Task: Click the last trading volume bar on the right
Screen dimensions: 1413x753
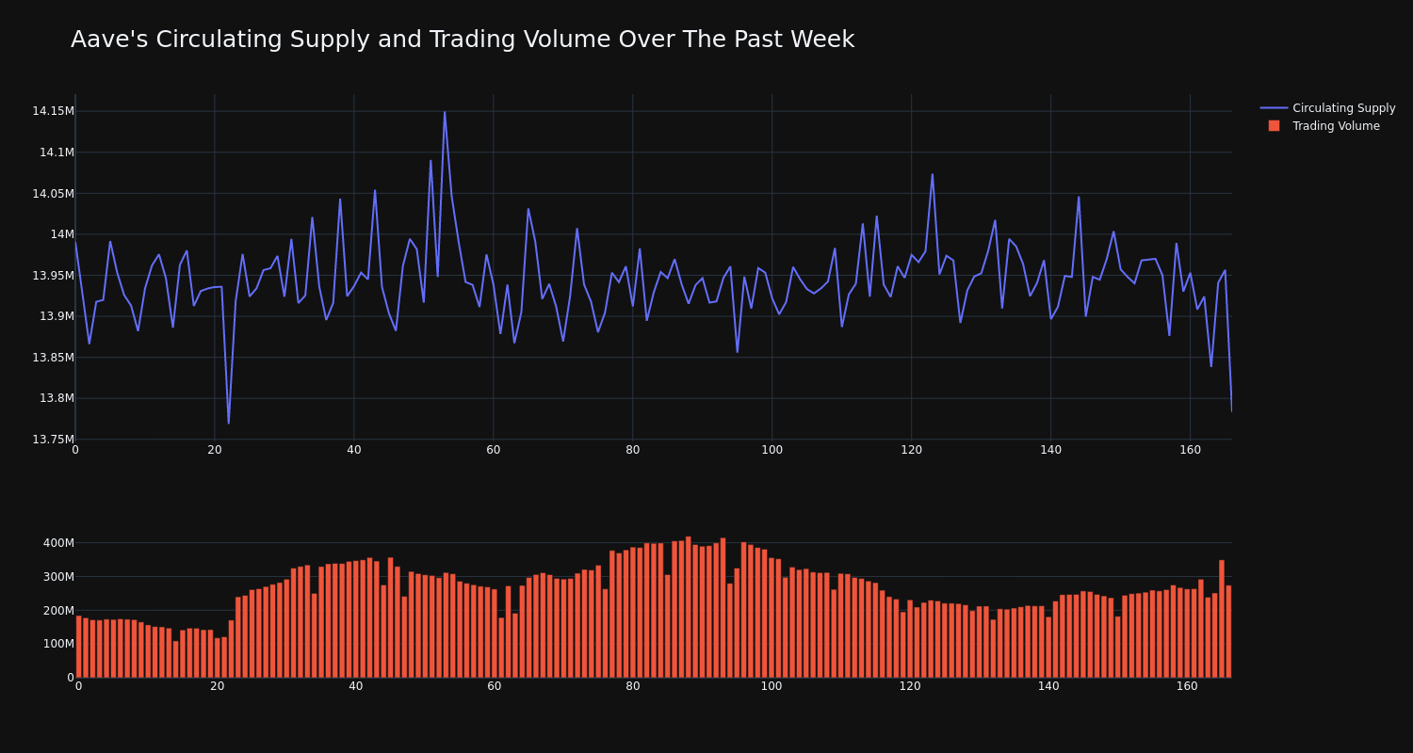Action: (1228, 632)
